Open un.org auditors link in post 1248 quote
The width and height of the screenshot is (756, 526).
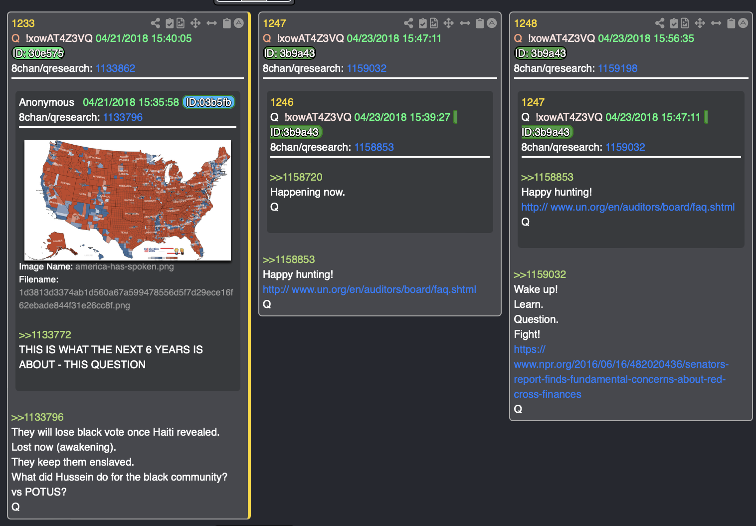628,207
